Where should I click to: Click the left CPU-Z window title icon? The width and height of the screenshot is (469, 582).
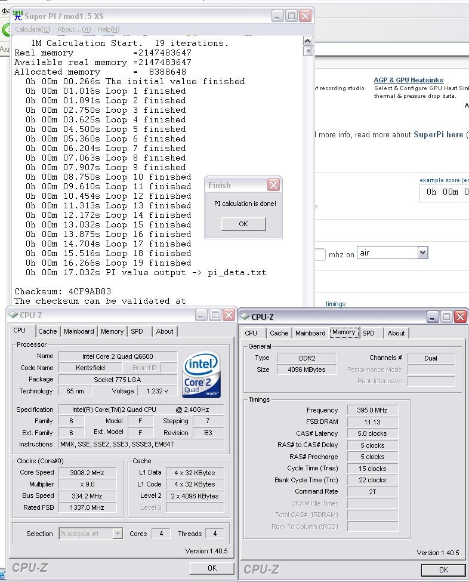(14, 315)
